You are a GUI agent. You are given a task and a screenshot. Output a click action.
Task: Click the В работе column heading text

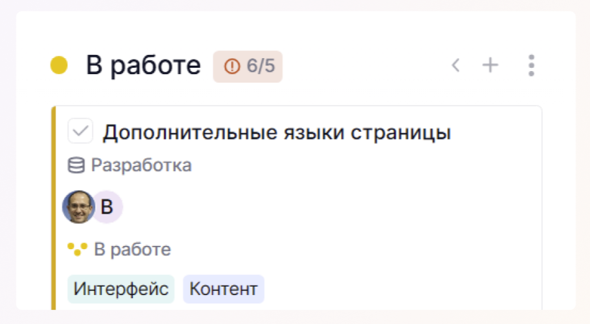click(143, 65)
